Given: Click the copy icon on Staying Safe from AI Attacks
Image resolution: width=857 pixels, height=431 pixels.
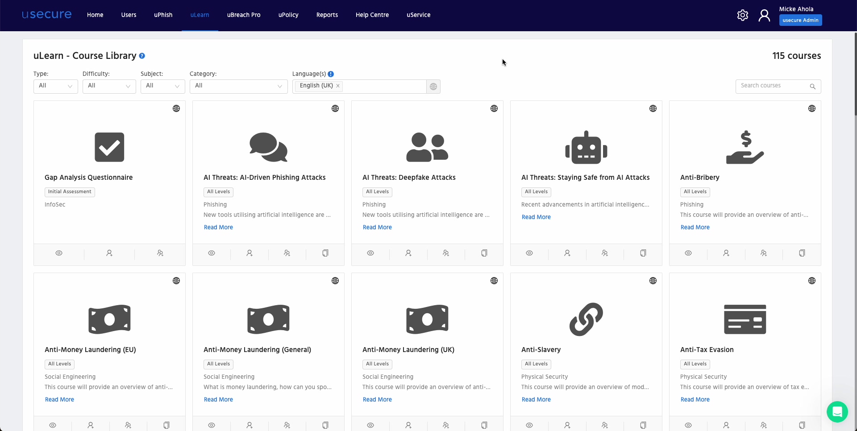Looking at the screenshot, I should click(x=643, y=253).
